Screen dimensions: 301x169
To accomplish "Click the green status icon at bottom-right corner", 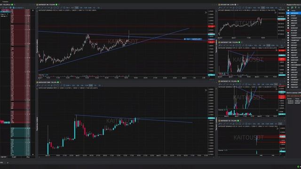I will coord(298,167).
